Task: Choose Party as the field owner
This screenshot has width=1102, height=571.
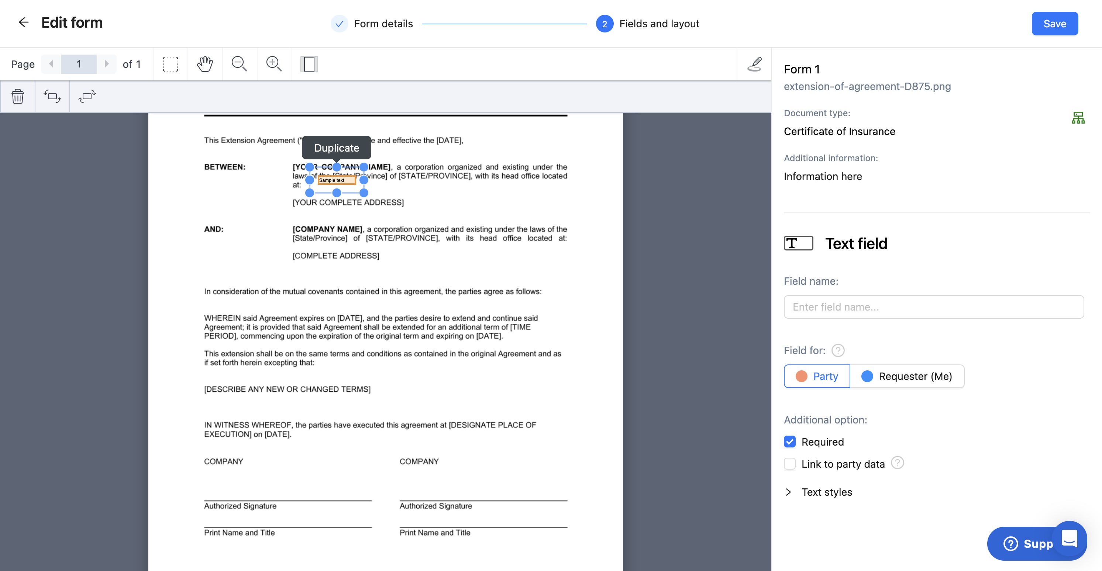Action: pyautogui.click(x=817, y=376)
